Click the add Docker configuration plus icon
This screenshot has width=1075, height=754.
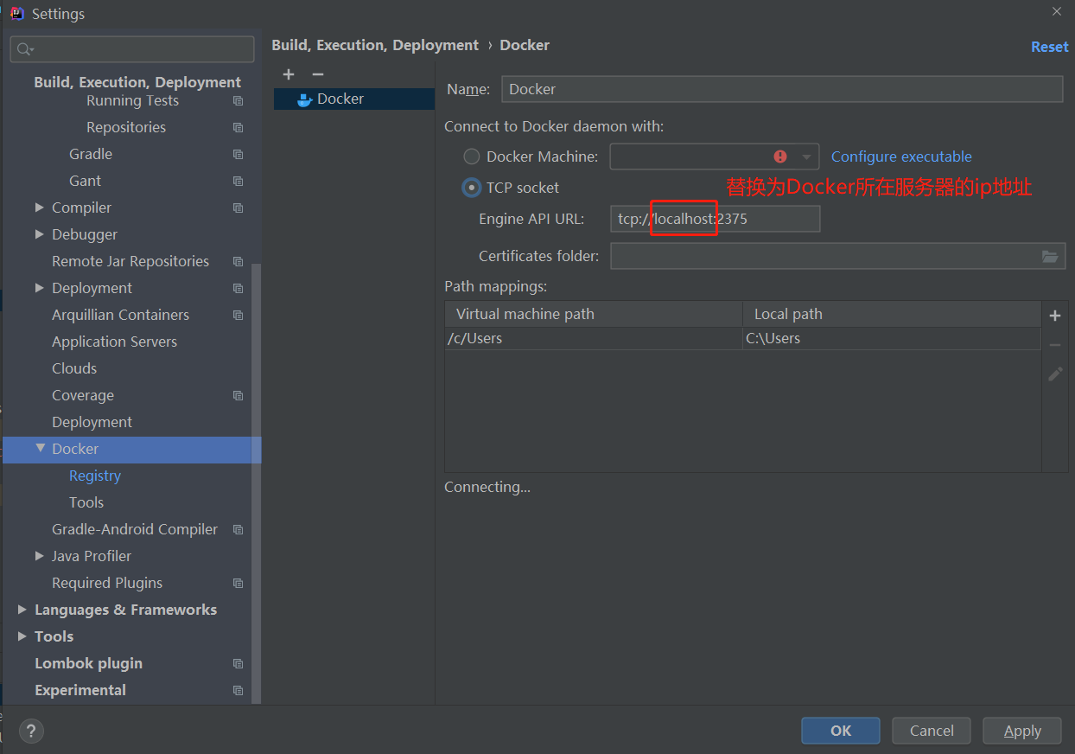pyautogui.click(x=289, y=75)
